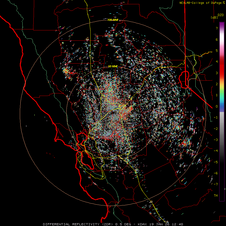The height and width of the screenshot is (226, 226).
Task: Click the TH threshold scale label
Action: point(216,196)
